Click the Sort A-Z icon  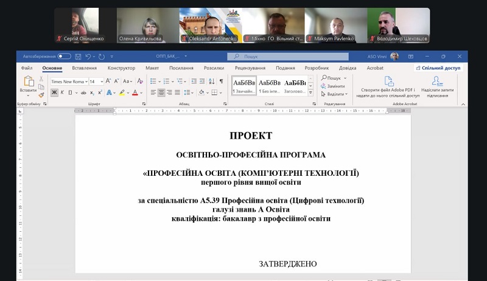[x=211, y=81]
